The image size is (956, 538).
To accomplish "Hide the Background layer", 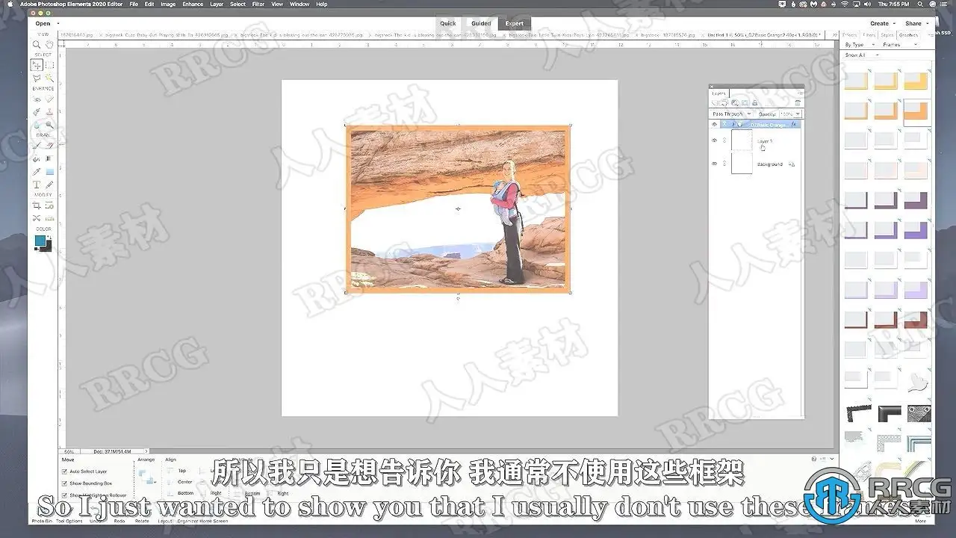I will [714, 164].
